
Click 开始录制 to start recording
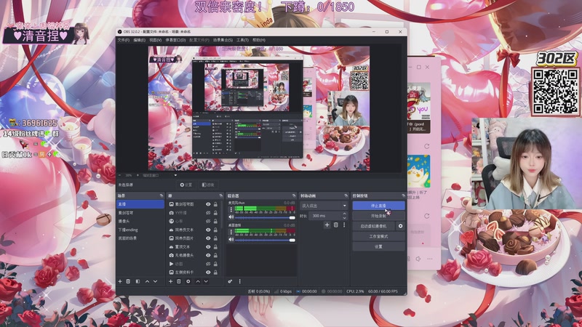[x=378, y=216]
